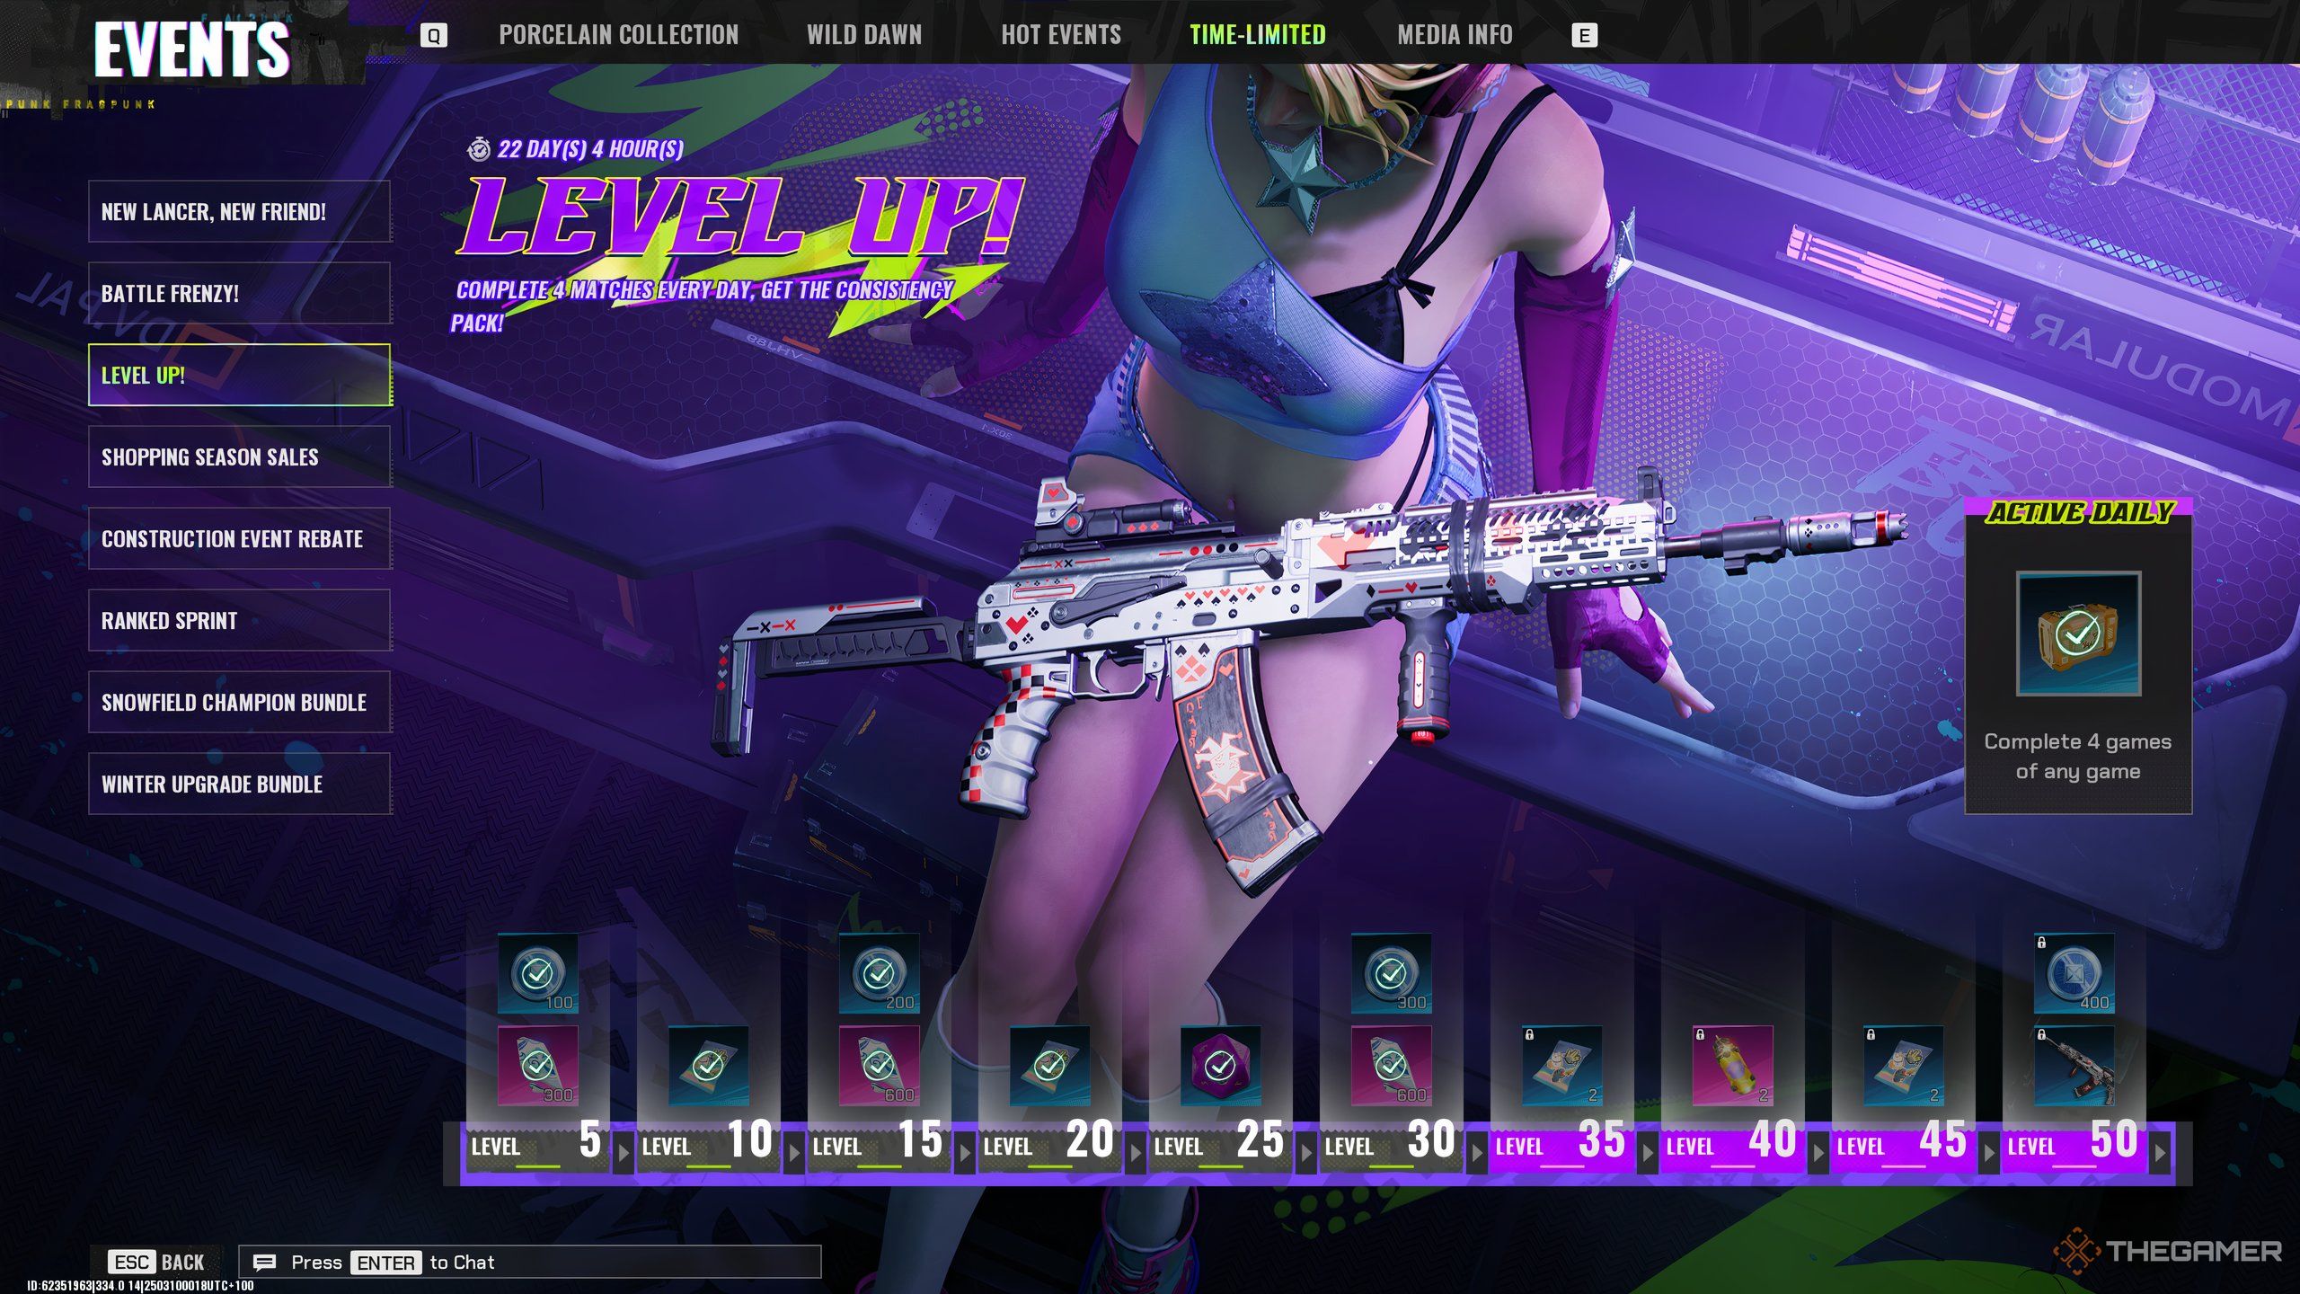Switch to the Hot Events tab
The width and height of the screenshot is (2300, 1294).
click(x=1061, y=35)
